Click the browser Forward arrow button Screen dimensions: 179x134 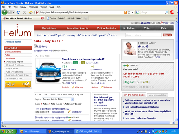tap(10, 12)
